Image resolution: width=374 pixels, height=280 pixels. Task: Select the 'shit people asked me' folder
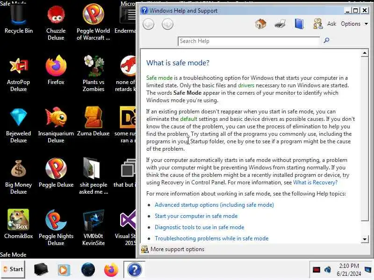click(x=93, y=177)
